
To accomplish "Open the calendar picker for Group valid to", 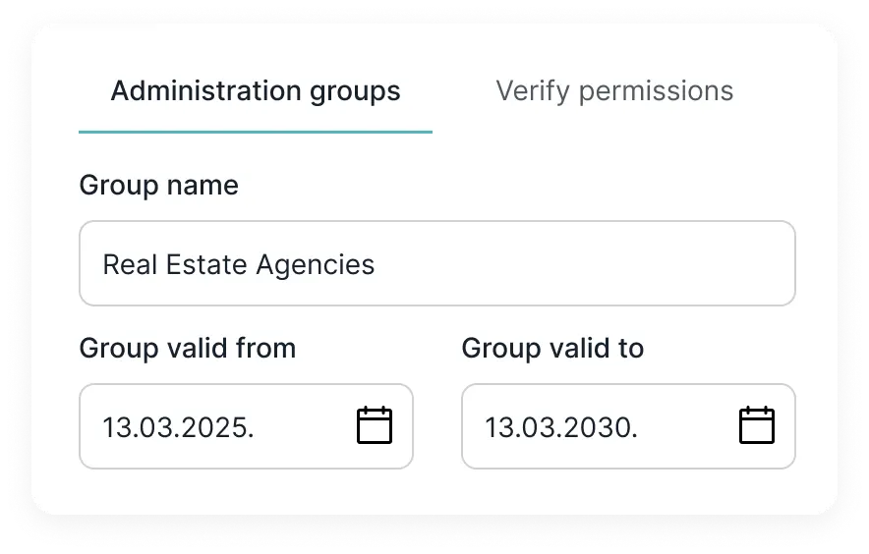I will [x=756, y=426].
